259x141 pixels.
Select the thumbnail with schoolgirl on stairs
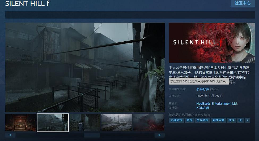point(85,122)
